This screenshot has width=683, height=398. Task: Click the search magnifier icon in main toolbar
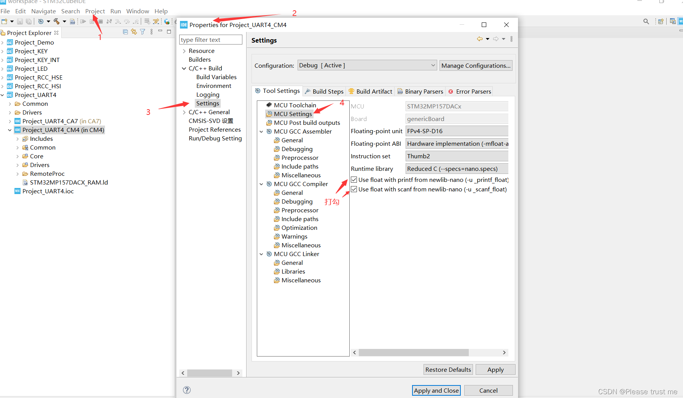[x=646, y=21]
